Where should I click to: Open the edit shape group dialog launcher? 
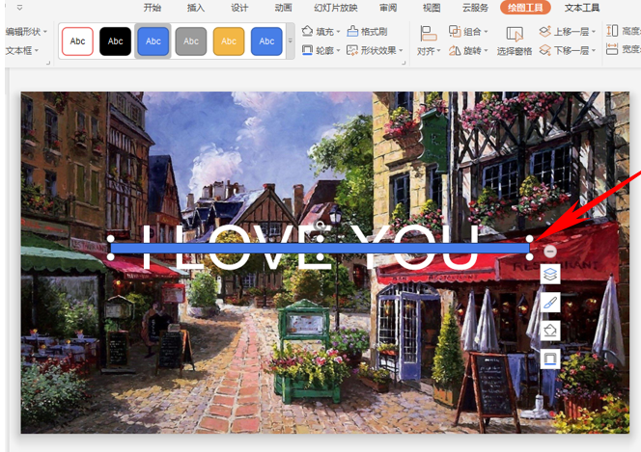[x=48, y=63]
